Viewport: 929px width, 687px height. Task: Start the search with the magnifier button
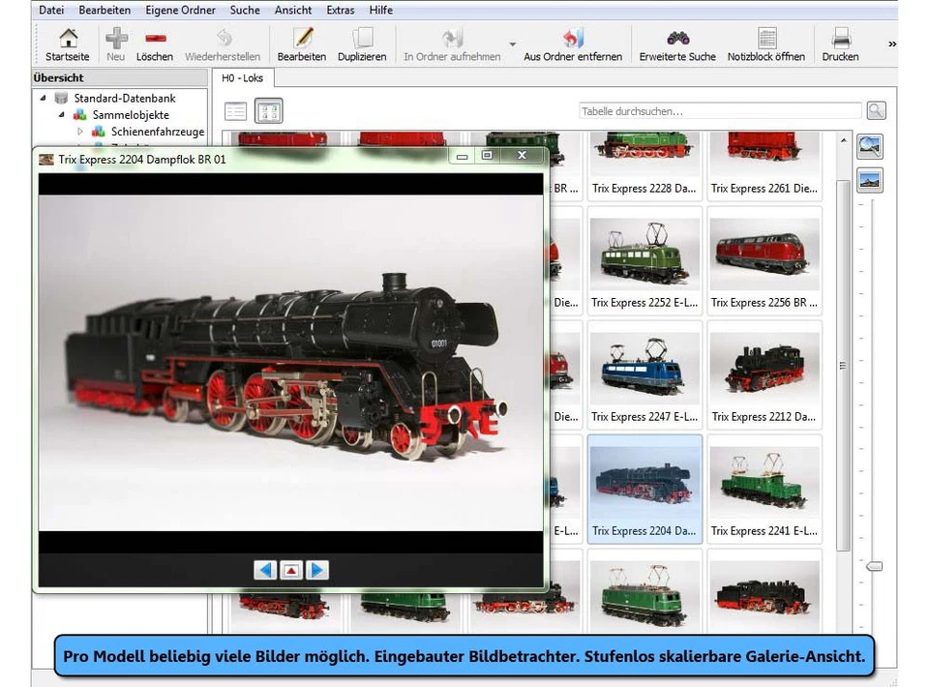pyautogui.click(x=875, y=109)
